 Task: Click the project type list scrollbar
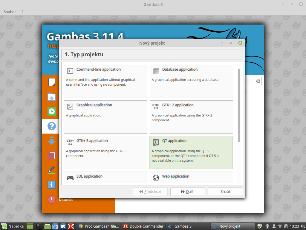tap(239, 105)
